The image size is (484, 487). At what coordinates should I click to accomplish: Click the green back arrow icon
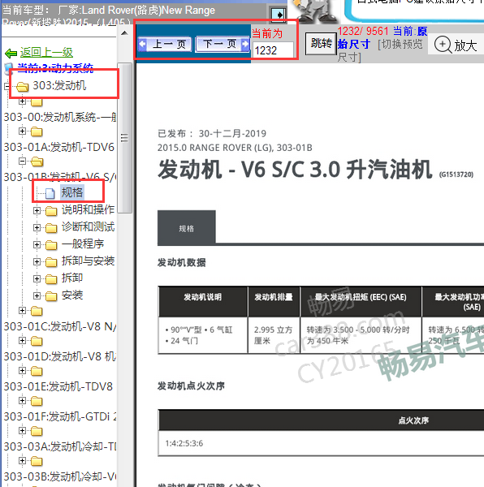click(11, 53)
